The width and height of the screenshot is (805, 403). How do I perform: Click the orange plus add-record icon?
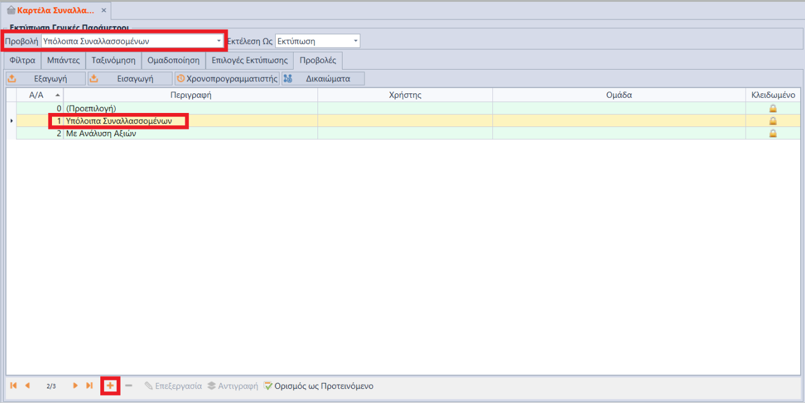coord(110,386)
